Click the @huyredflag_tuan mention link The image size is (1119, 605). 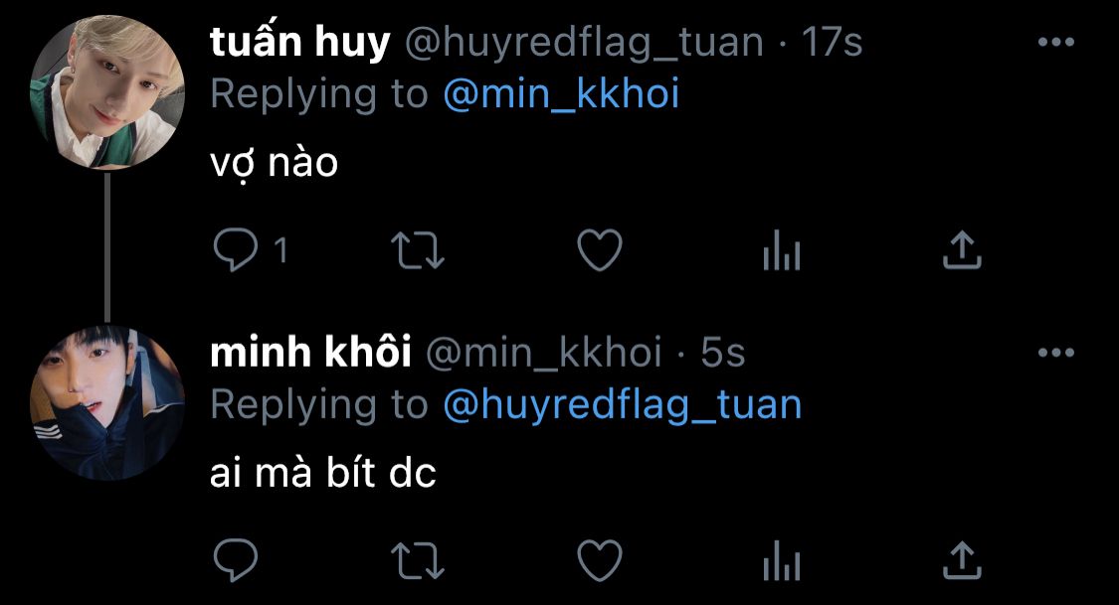tap(622, 404)
